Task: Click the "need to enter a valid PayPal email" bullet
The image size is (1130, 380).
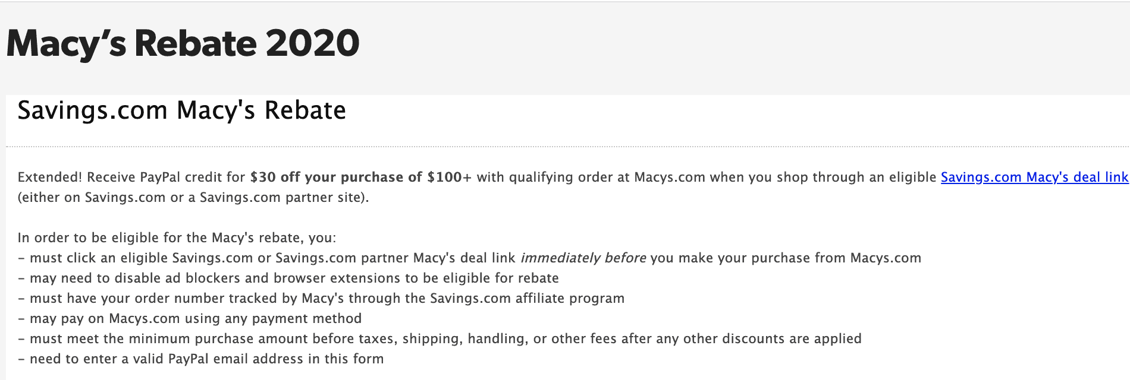Action: pyautogui.click(x=200, y=359)
